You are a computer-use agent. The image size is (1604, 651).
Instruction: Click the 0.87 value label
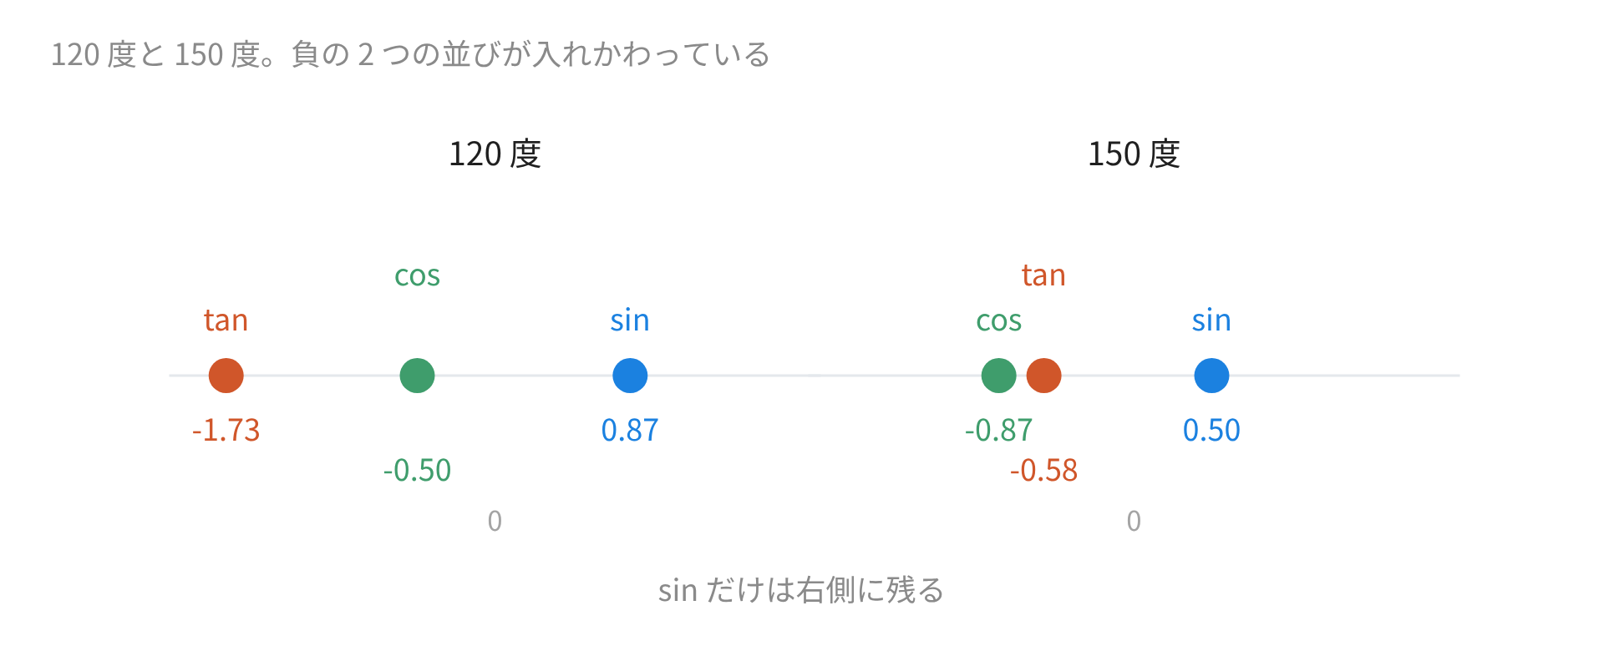pos(630,430)
